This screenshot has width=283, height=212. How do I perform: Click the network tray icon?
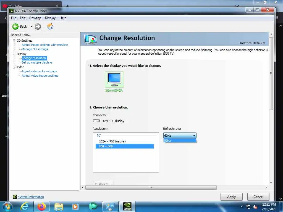coord(248,207)
